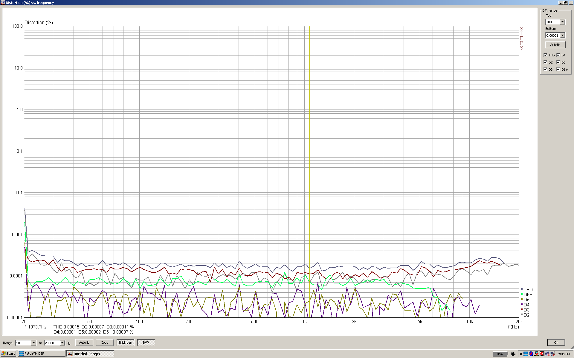Viewport: 574px width, 358px height.
Task: Click the battery 0% indicator
Action: pos(500,354)
